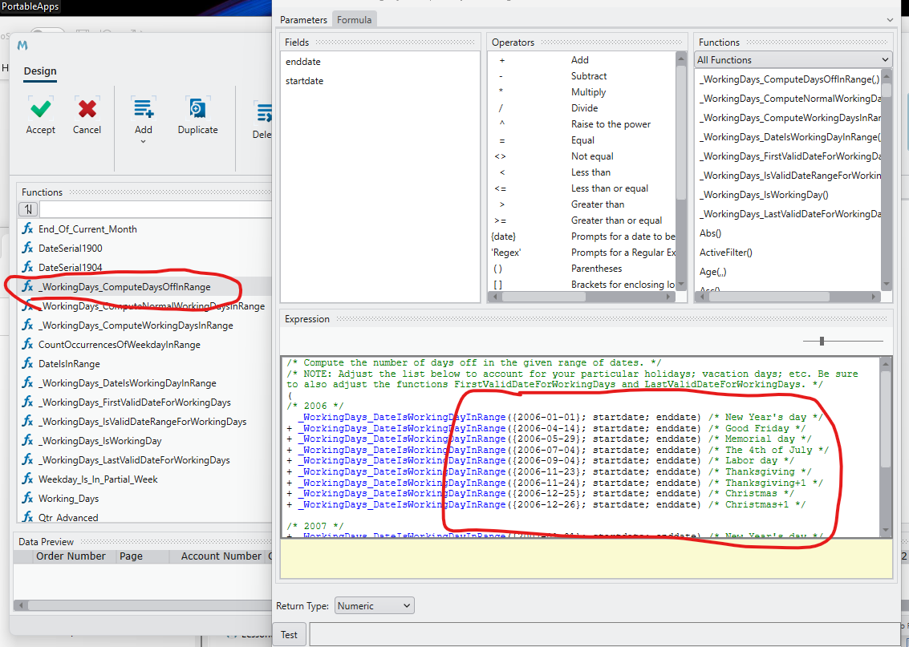
Task: Click the fx icon beside CountOccurrencesOfWeekdayInRange
Action: coord(27,344)
